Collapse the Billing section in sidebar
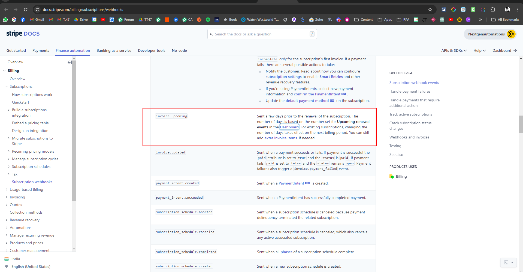 4,71
